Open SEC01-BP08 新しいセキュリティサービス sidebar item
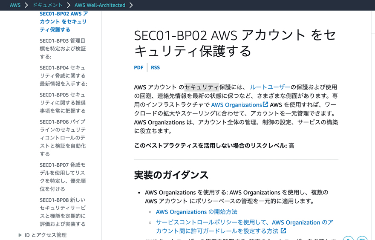This screenshot has height=240, width=375. 63,212
